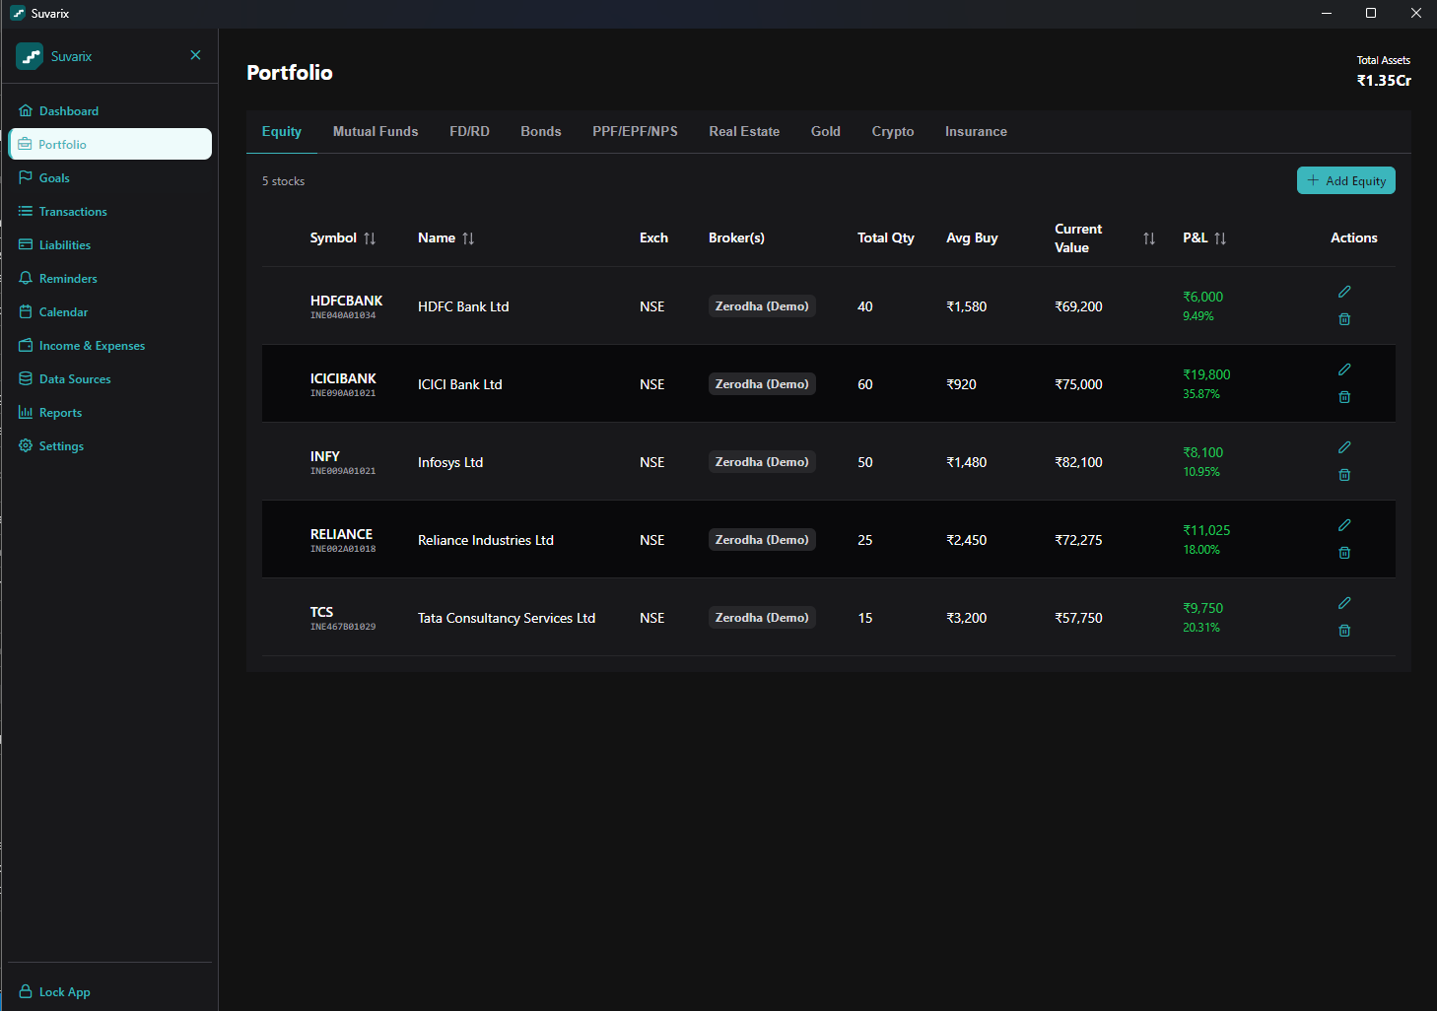The image size is (1437, 1011).
Task: Open the Insurance tab
Action: [x=976, y=131]
